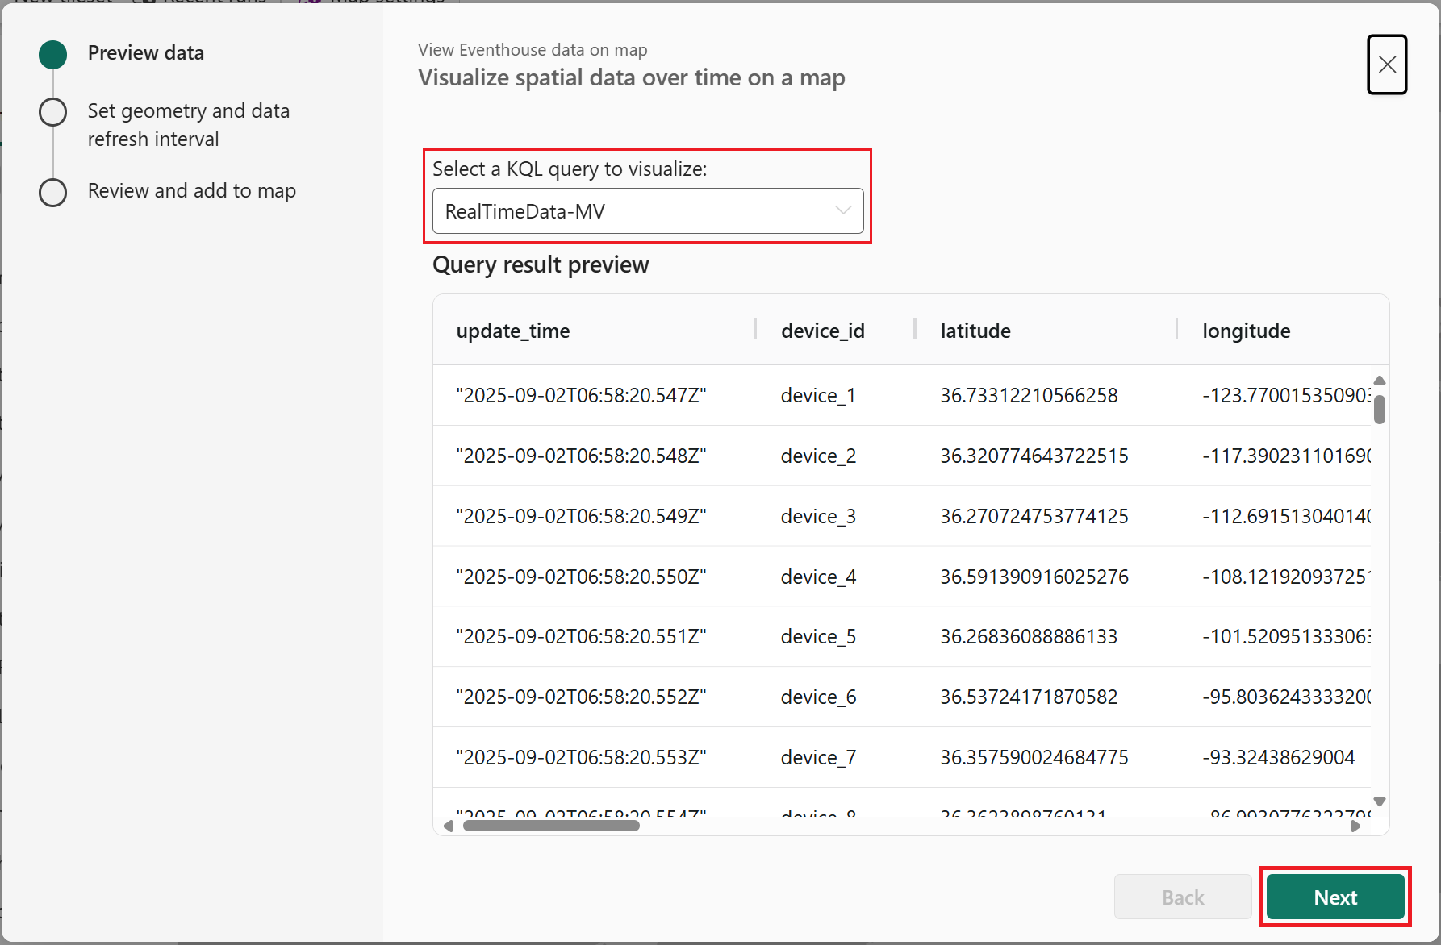The height and width of the screenshot is (945, 1441).
Task: Select the Preview data step indicator
Action: [x=53, y=54]
